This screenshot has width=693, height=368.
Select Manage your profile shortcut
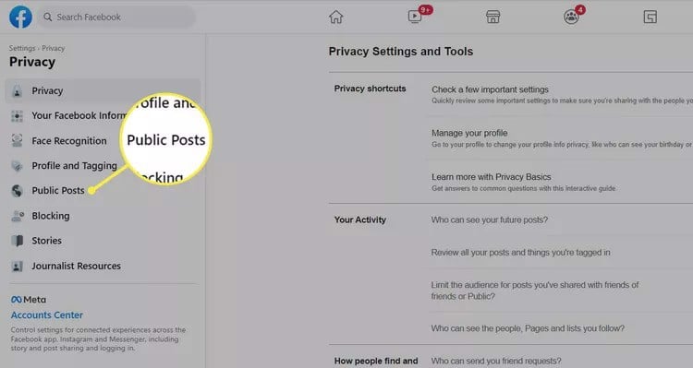click(x=469, y=133)
